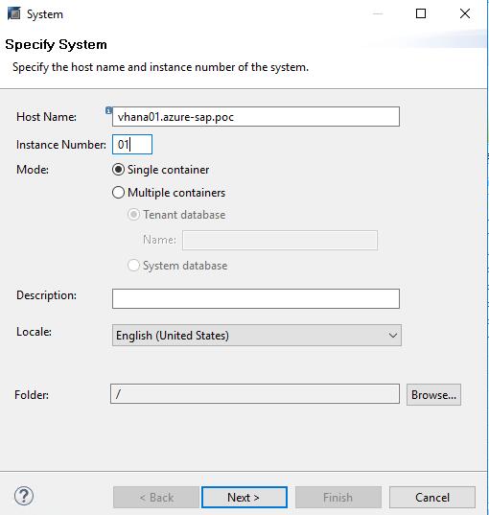Image resolution: width=489 pixels, height=515 pixels.
Task: Select the System database option
Action: pyautogui.click(x=133, y=265)
